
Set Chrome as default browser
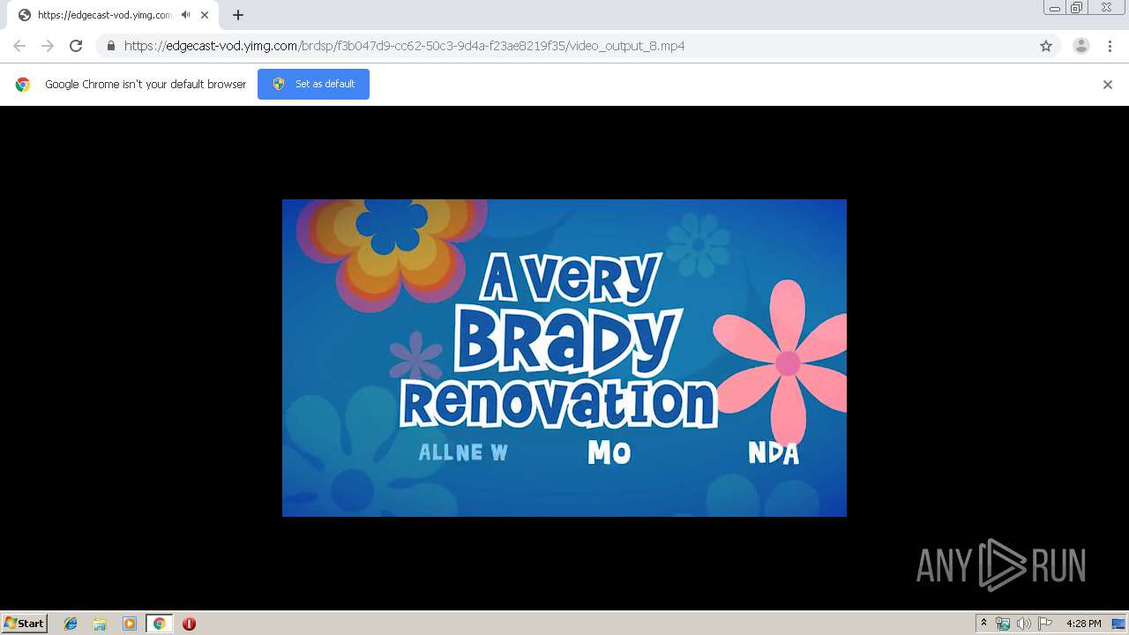313,84
